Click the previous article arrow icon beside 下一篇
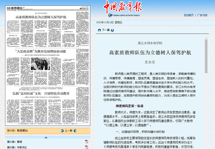Image resolution: width=215 pixels, height=149 pixels. (99, 30)
